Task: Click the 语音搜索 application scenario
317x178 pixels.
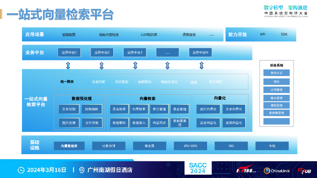Action: [x=189, y=35]
